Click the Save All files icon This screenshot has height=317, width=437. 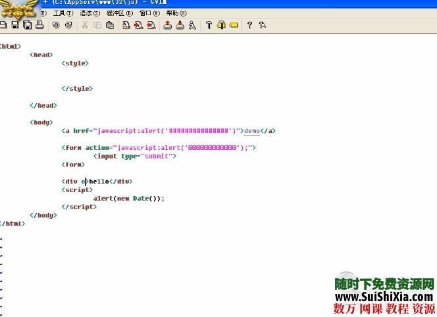[x=28, y=25]
